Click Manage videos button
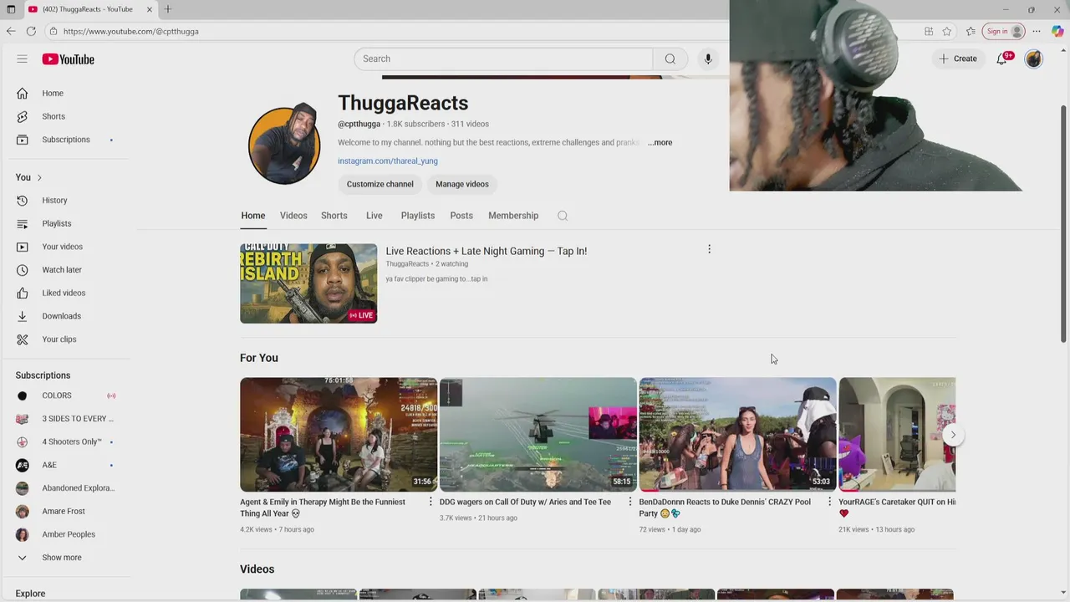The width and height of the screenshot is (1070, 602). (462, 184)
